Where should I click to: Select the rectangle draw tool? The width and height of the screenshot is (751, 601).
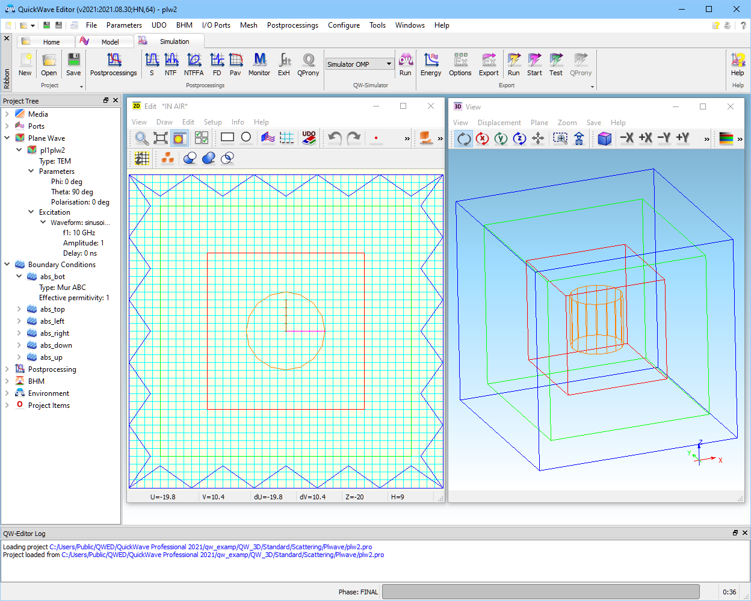click(227, 138)
